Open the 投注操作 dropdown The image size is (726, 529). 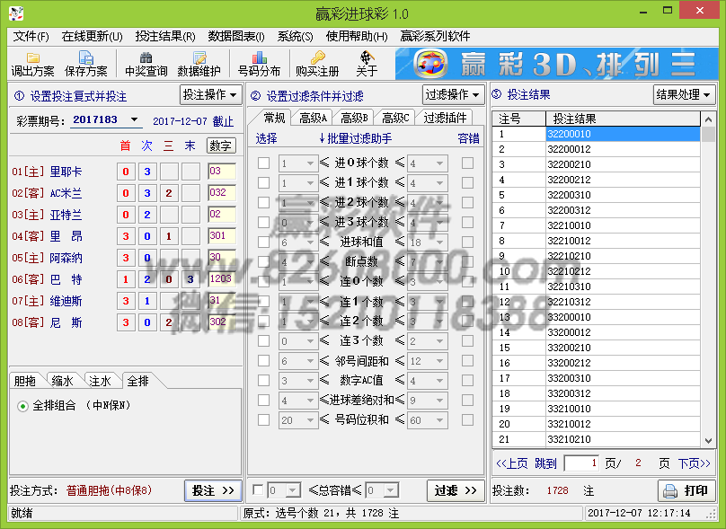tap(210, 95)
